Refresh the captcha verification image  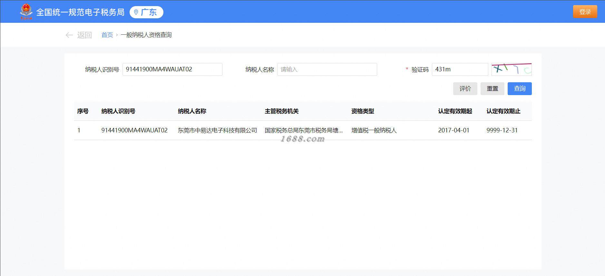511,69
